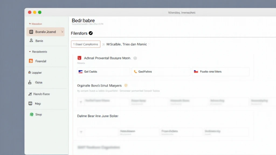Click the Bomdo Azamd square icon
This screenshot has width=276, height=155.
31,32
